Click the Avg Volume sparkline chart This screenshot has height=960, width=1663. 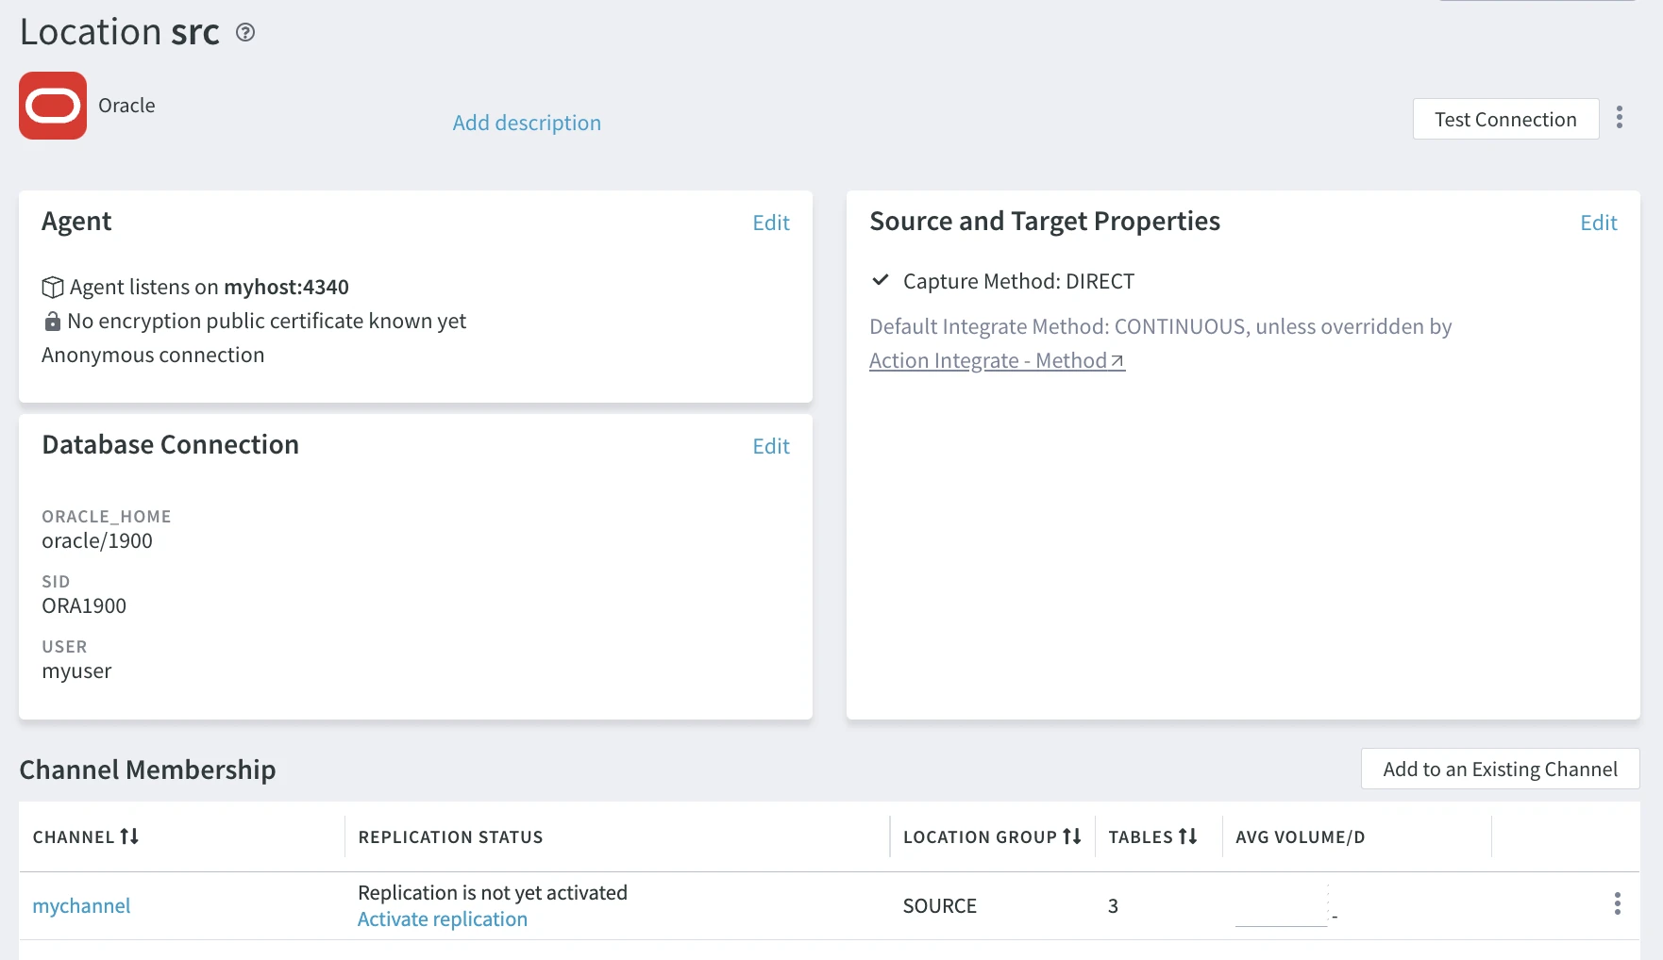pos(1282,907)
